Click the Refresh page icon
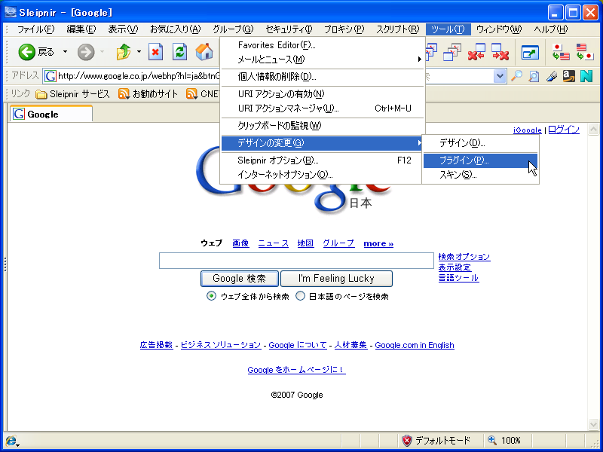The height and width of the screenshot is (452, 603). click(179, 52)
